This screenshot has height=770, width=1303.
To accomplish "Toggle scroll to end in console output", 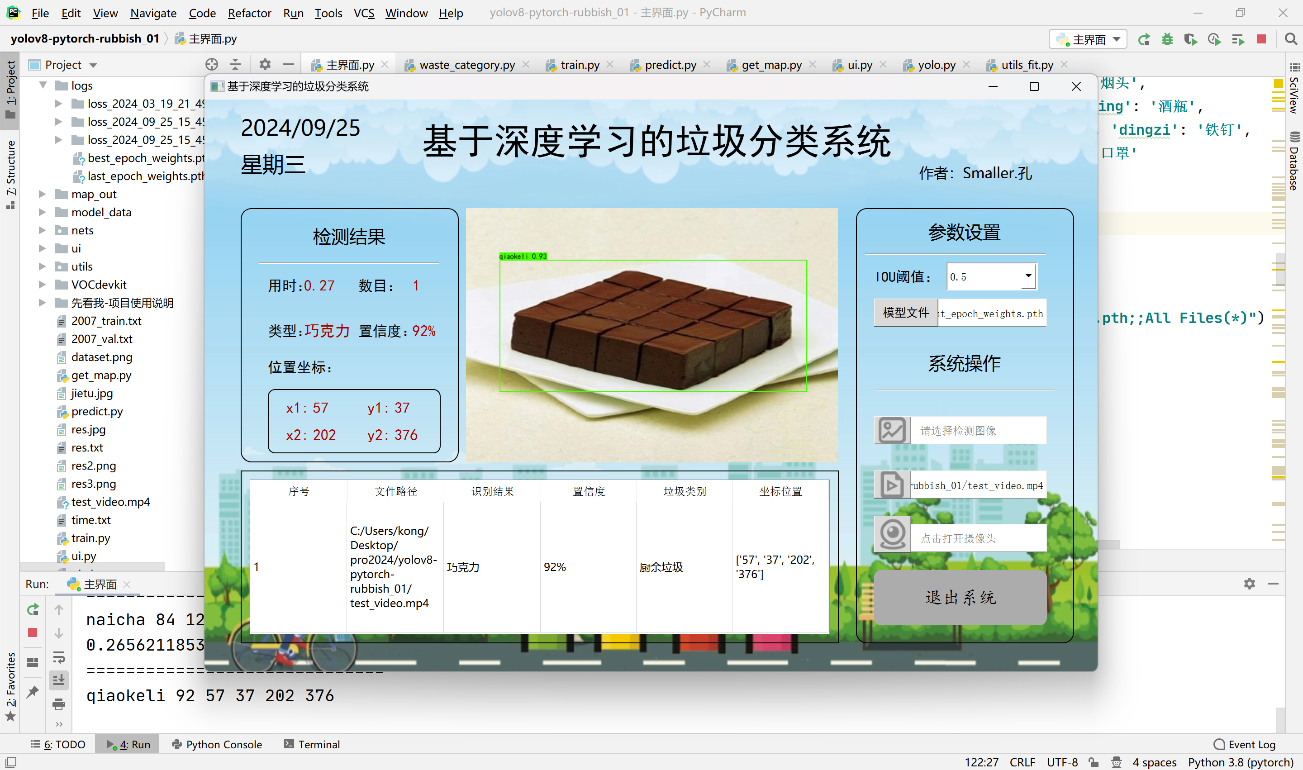I will (59, 679).
